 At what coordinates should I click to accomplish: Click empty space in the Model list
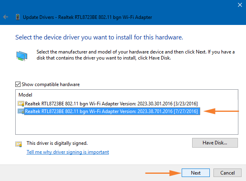click(x=121, y=125)
